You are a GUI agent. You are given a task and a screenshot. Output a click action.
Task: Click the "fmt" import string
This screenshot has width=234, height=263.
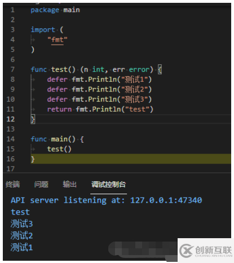point(58,40)
